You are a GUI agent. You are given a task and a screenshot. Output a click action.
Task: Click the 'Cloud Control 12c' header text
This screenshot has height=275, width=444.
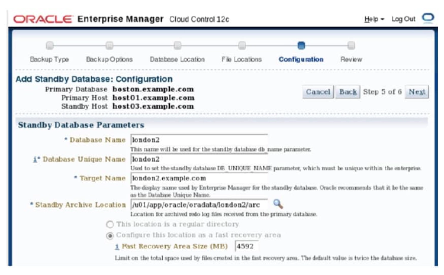(x=199, y=20)
